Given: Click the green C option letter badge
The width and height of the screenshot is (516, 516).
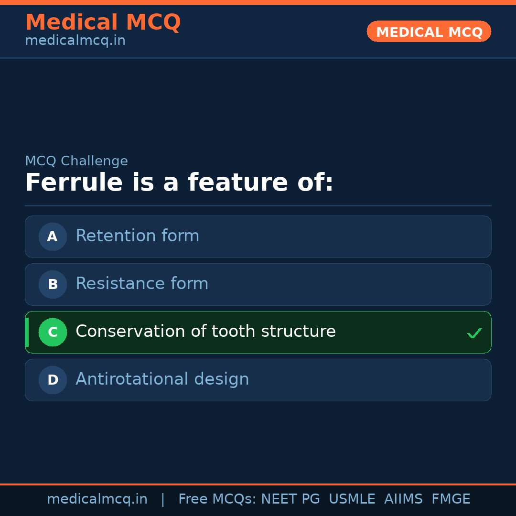Looking at the screenshot, I should click(x=53, y=332).
